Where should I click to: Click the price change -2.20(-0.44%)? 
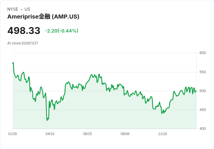(x=62, y=31)
